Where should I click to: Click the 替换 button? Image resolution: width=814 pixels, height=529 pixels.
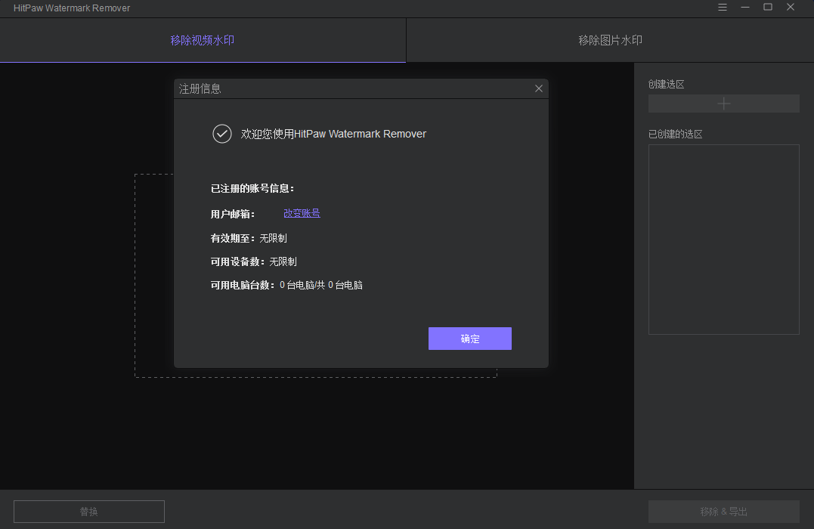tap(88, 512)
